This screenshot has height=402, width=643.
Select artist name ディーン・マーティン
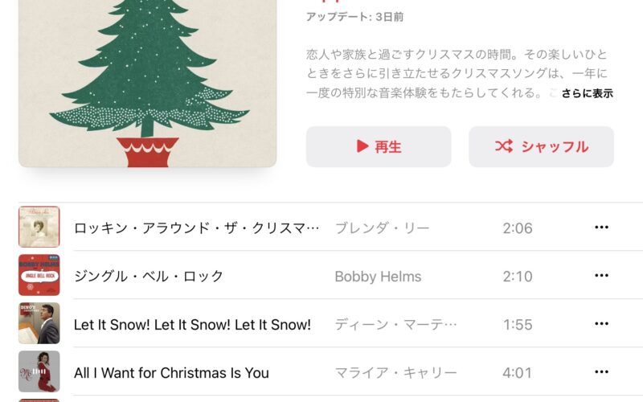point(395,325)
